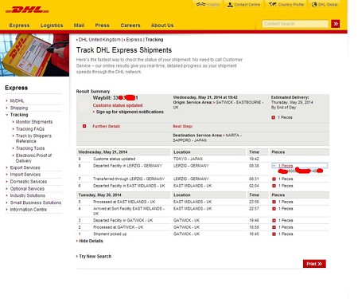Collapse the Tracking sidebar section
The width and height of the screenshot is (358, 299).
coord(19,115)
